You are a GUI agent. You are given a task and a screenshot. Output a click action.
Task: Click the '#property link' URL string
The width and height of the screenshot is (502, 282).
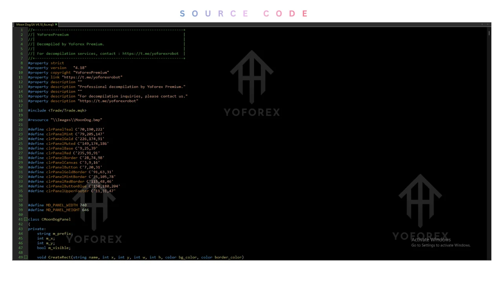click(92, 77)
